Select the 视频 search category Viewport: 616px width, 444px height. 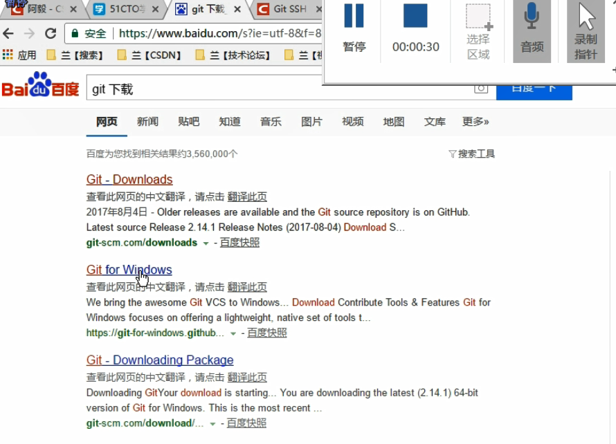click(x=353, y=122)
